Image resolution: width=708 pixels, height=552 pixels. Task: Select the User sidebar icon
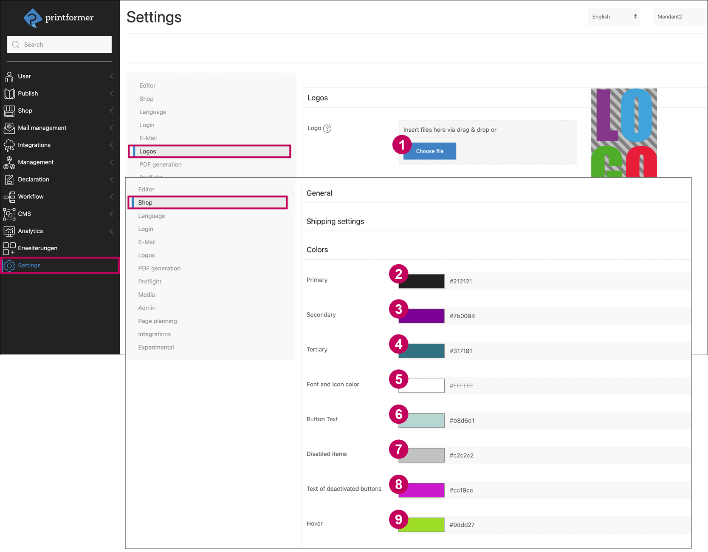(x=9, y=76)
